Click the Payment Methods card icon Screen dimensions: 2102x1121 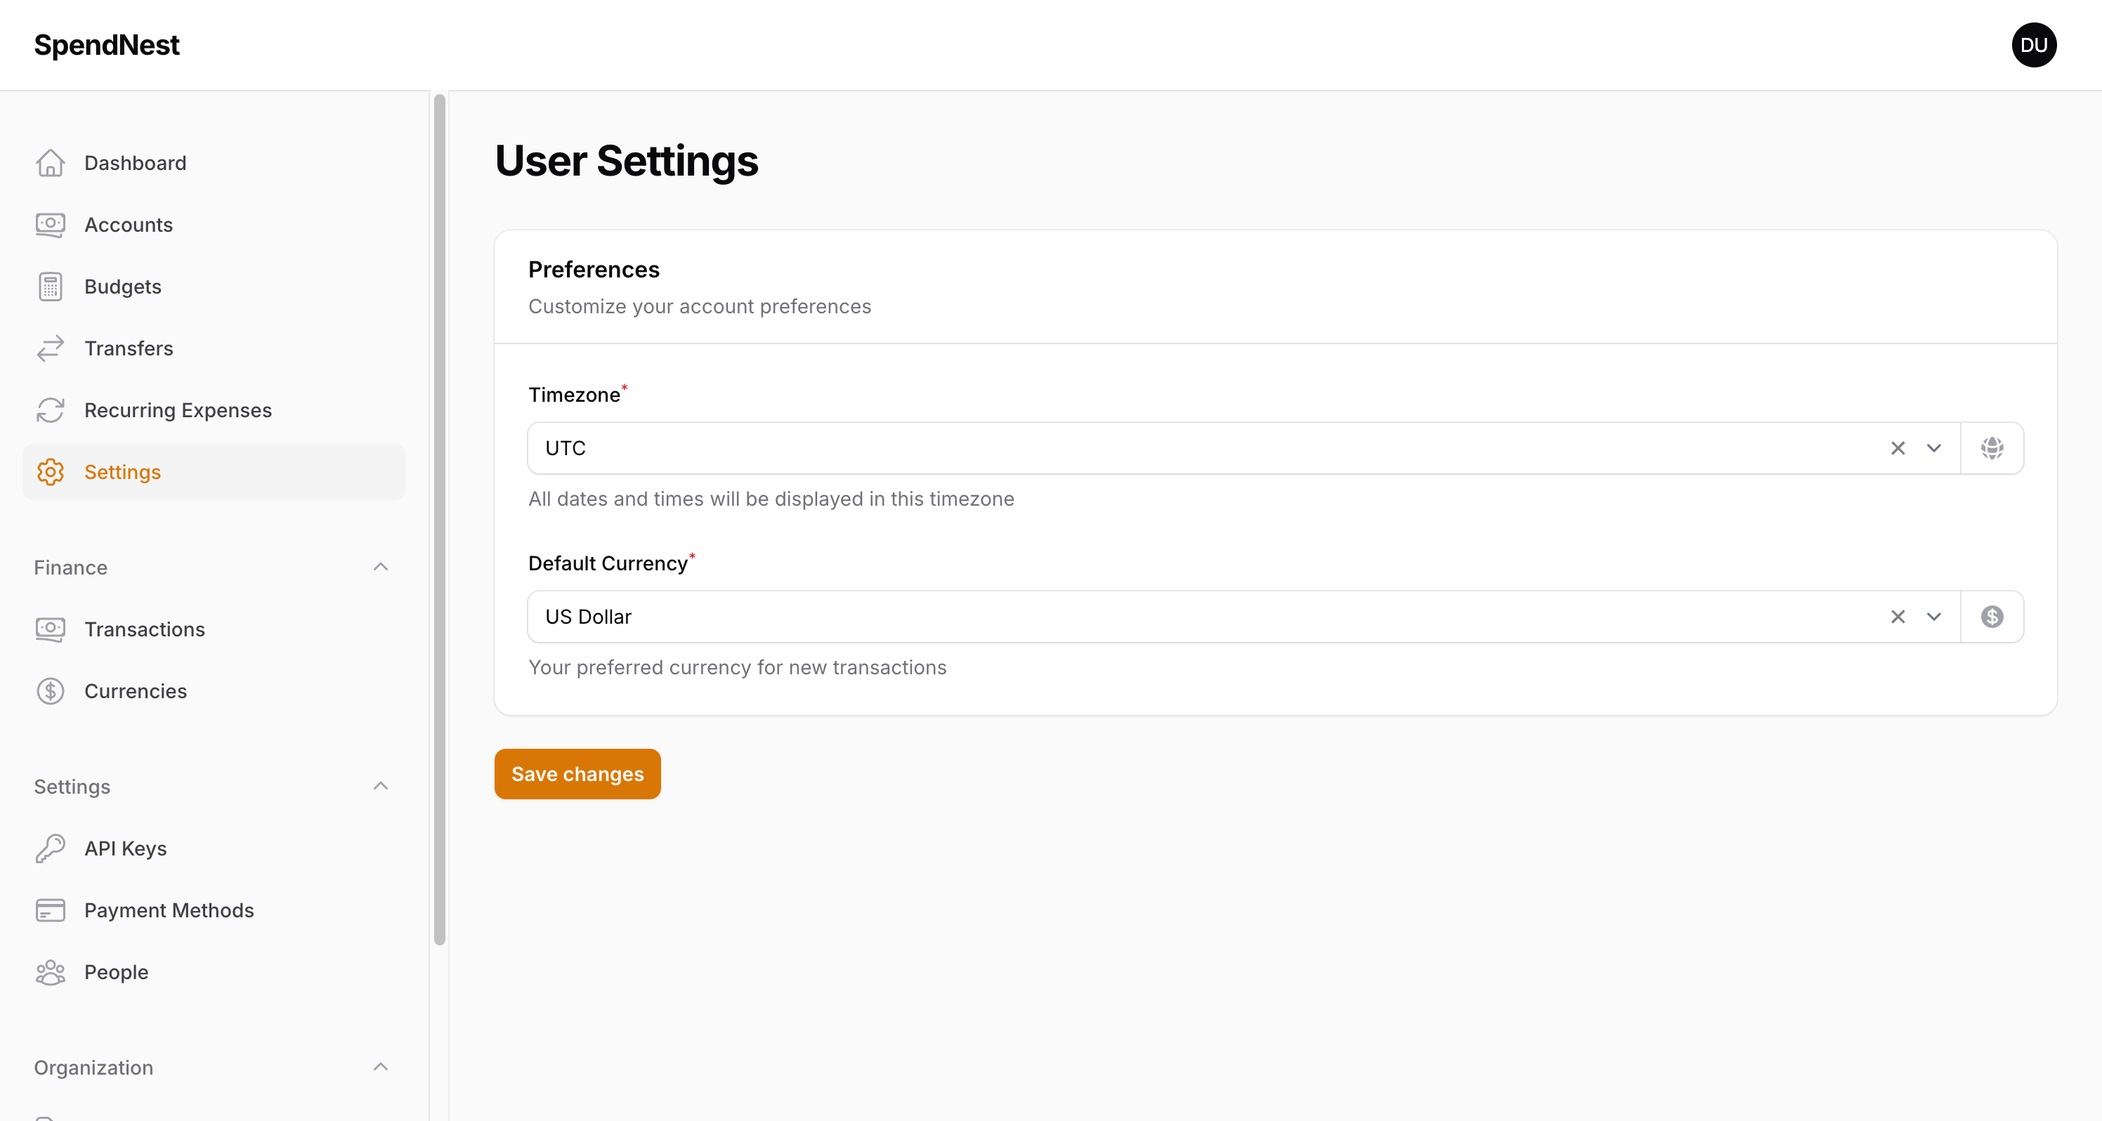click(x=50, y=910)
